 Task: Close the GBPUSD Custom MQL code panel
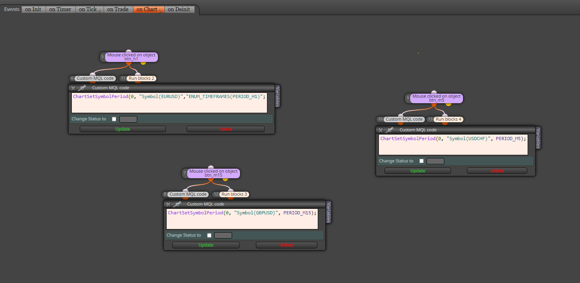click(x=168, y=204)
